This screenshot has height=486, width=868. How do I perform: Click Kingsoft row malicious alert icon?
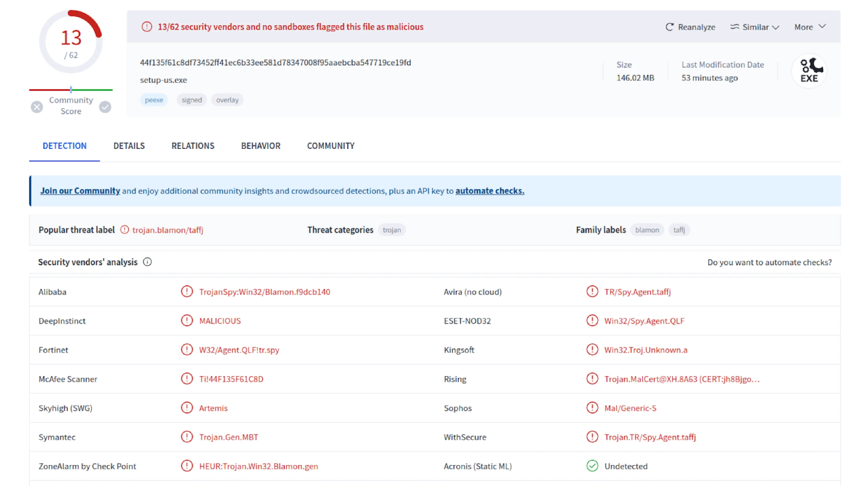point(592,350)
